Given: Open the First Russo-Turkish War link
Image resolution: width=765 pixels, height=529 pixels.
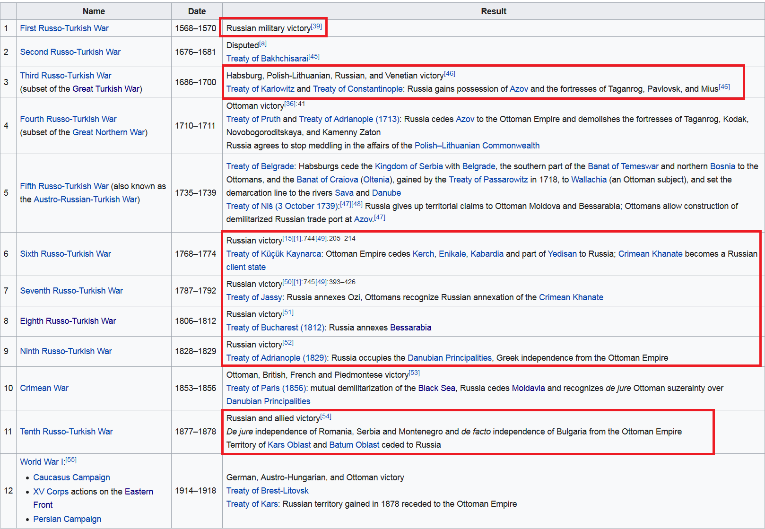Looking at the screenshot, I should [64, 28].
